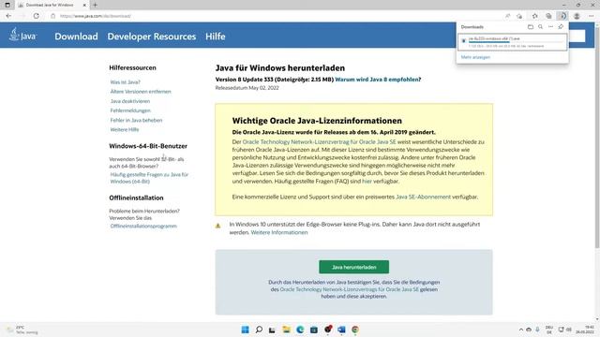Open the Download menu item
This screenshot has height=337, width=600.
click(x=76, y=37)
